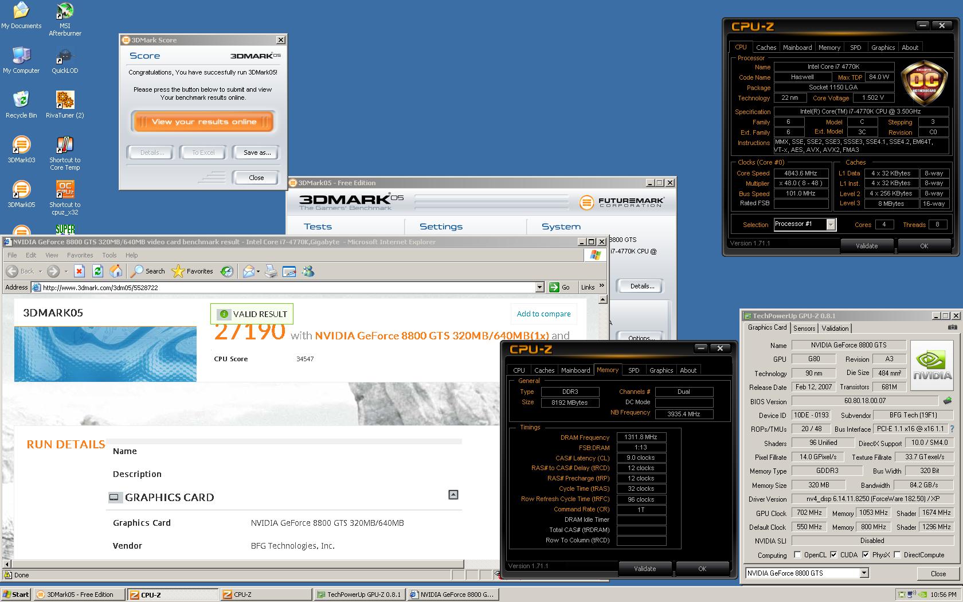Click Close in 3DMark Score dialog

coord(256,178)
